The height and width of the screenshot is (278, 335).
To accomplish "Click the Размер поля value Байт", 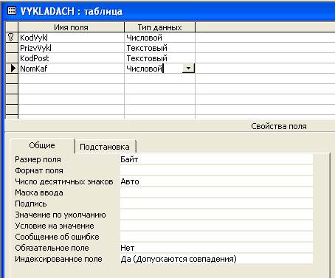I will point(216,159).
